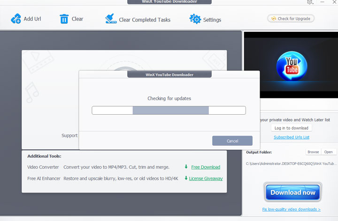Click the update check progress bar
338x221 pixels.
(x=169, y=110)
